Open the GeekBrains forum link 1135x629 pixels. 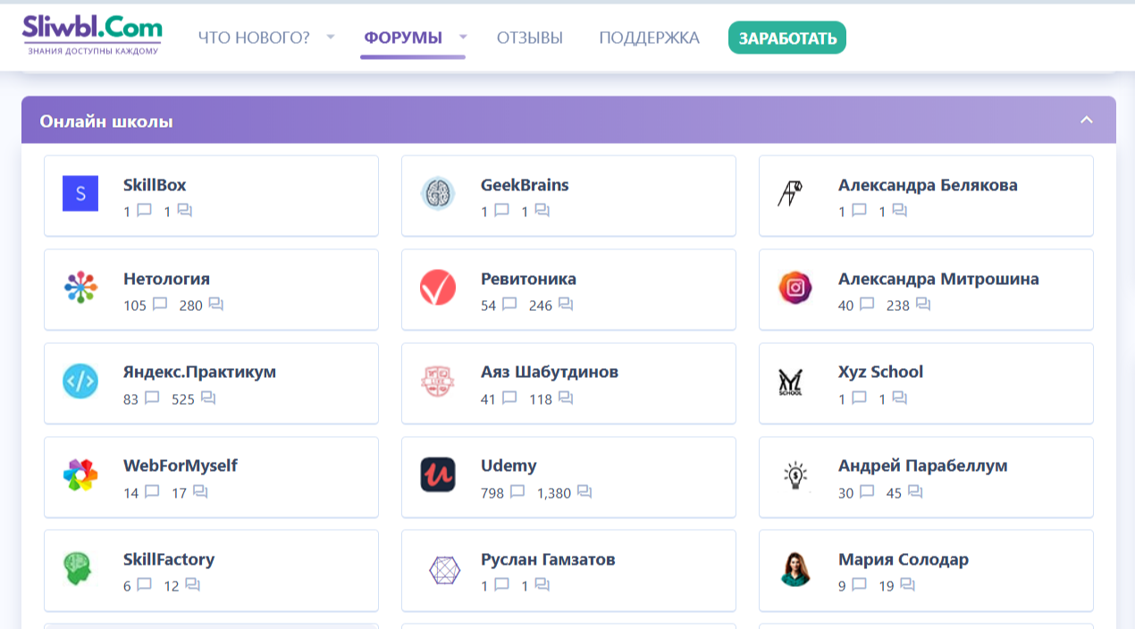tap(525, 185)
